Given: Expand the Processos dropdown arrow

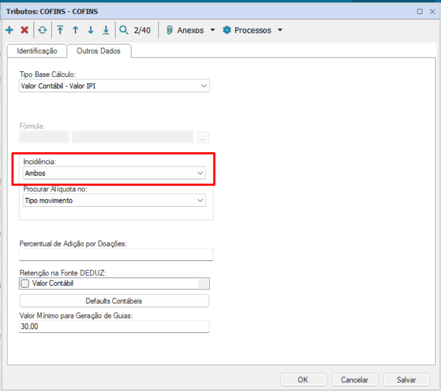Looking at the screenshot, I should click(x=280, y=30).
